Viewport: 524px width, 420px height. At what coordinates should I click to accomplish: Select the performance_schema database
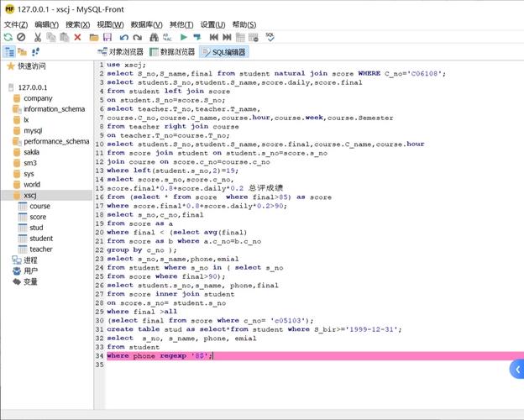[x=56, y=141]
